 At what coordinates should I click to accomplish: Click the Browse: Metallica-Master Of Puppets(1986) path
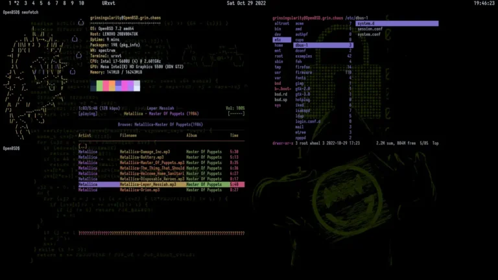[x=160, y=124]
